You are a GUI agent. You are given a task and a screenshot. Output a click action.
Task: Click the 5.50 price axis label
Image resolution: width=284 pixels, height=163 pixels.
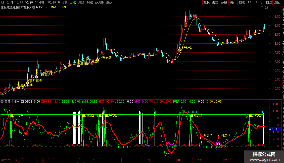click(x=277, y=89)
